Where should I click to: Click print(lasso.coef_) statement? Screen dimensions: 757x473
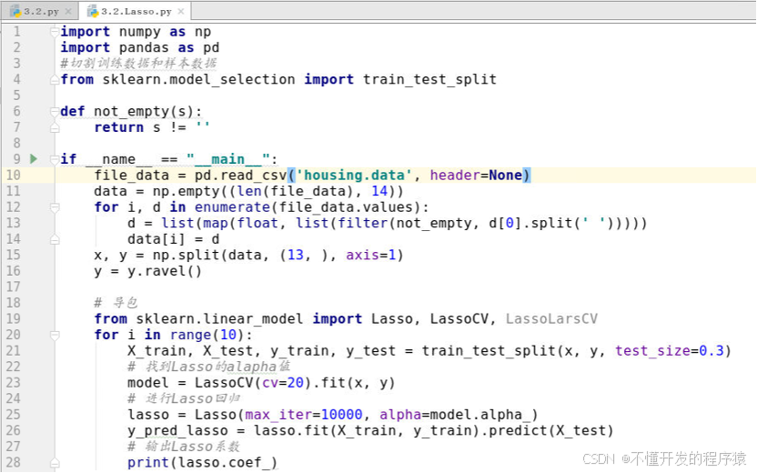coord(202,462)
